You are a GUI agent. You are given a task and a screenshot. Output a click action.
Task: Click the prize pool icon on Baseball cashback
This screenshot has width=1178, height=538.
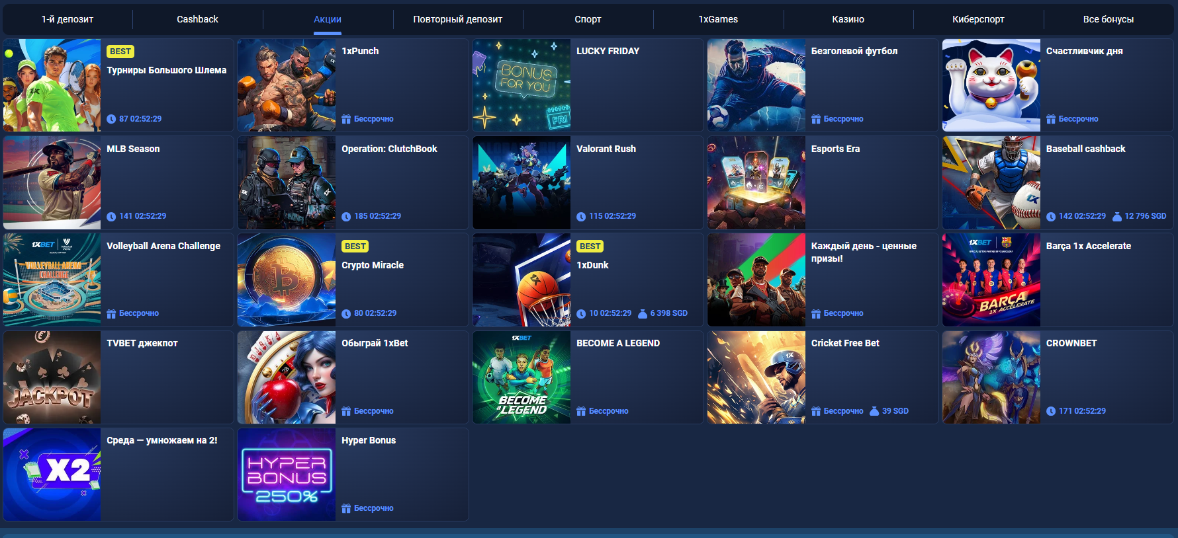1117,217
